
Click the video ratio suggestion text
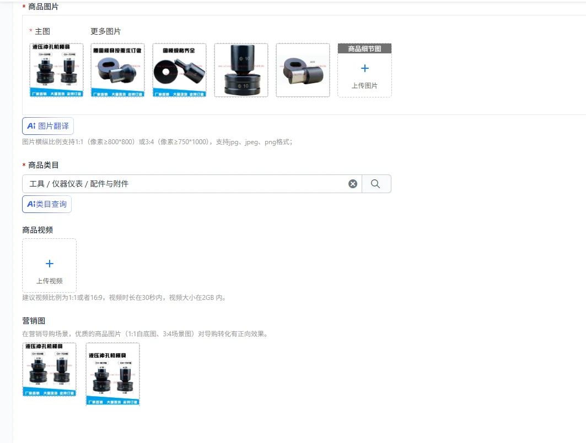(123, 298)
